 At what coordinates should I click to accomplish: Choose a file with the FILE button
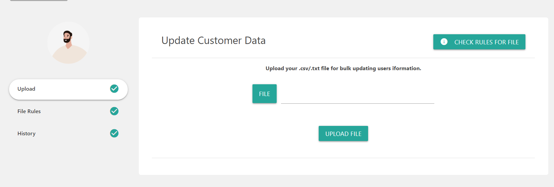[265, 94]
